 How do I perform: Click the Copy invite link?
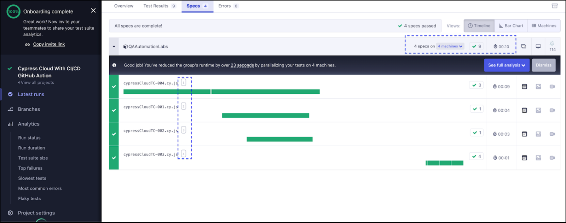(49, 44)
